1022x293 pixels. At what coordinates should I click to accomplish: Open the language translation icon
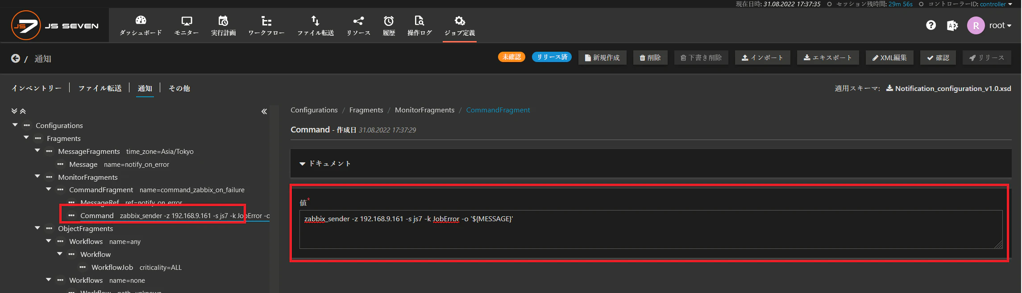952,25
